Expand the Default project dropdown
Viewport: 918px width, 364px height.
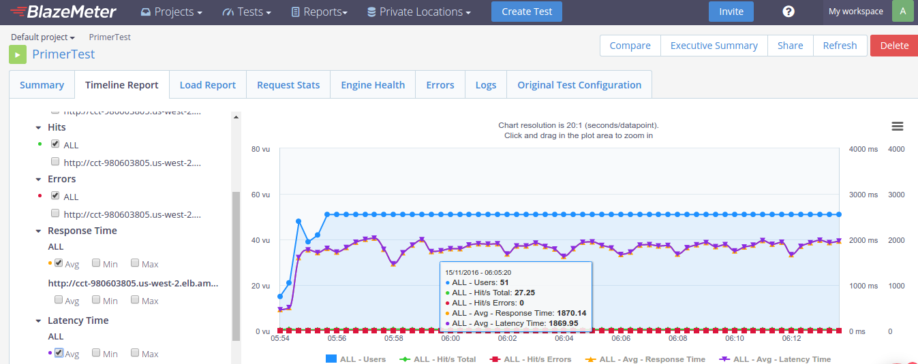[42, 37]
